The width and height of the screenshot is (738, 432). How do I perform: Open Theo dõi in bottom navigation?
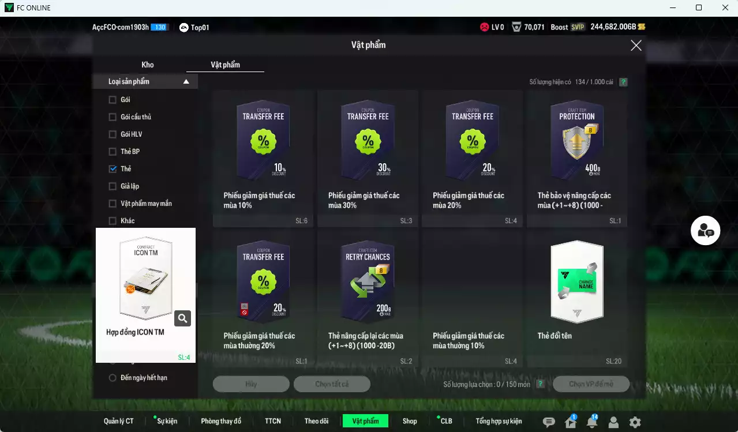[x=317, y=421]
